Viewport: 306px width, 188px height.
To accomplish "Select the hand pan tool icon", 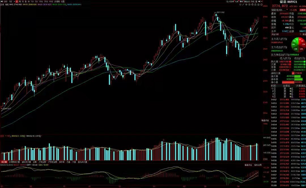I will [252, 5].
